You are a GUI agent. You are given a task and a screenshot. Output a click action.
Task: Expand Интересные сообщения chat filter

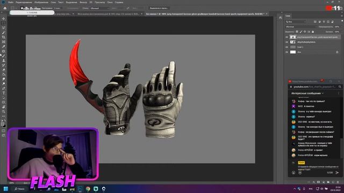(307, 93)
